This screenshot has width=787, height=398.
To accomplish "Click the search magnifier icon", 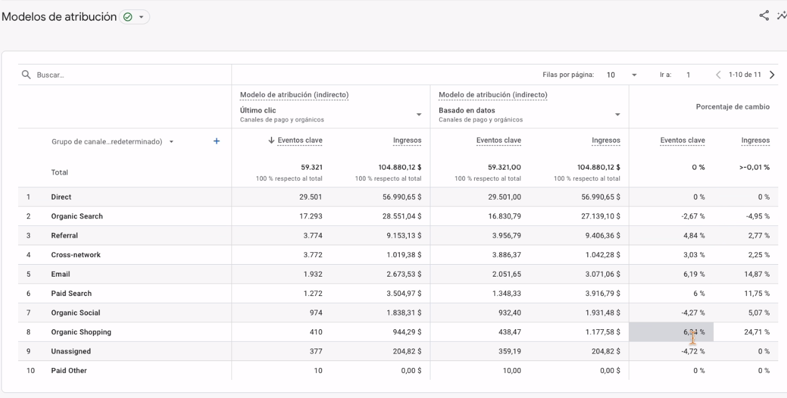I will [26, 75].
